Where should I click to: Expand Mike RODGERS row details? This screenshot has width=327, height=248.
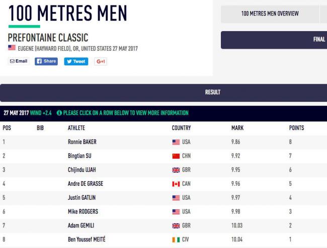tap(163, 212)
